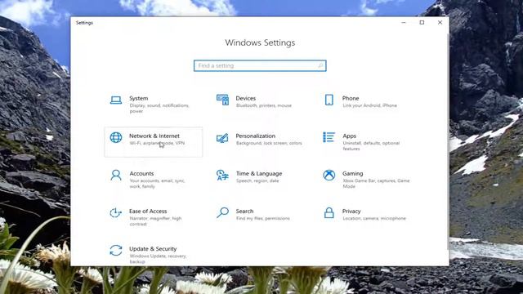This screenshot has height=294, width=523.
Task: Open Privacy settings label
Action: tap(351, 212)
